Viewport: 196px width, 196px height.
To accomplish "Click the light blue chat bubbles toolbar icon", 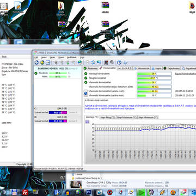I will (99, 63).
